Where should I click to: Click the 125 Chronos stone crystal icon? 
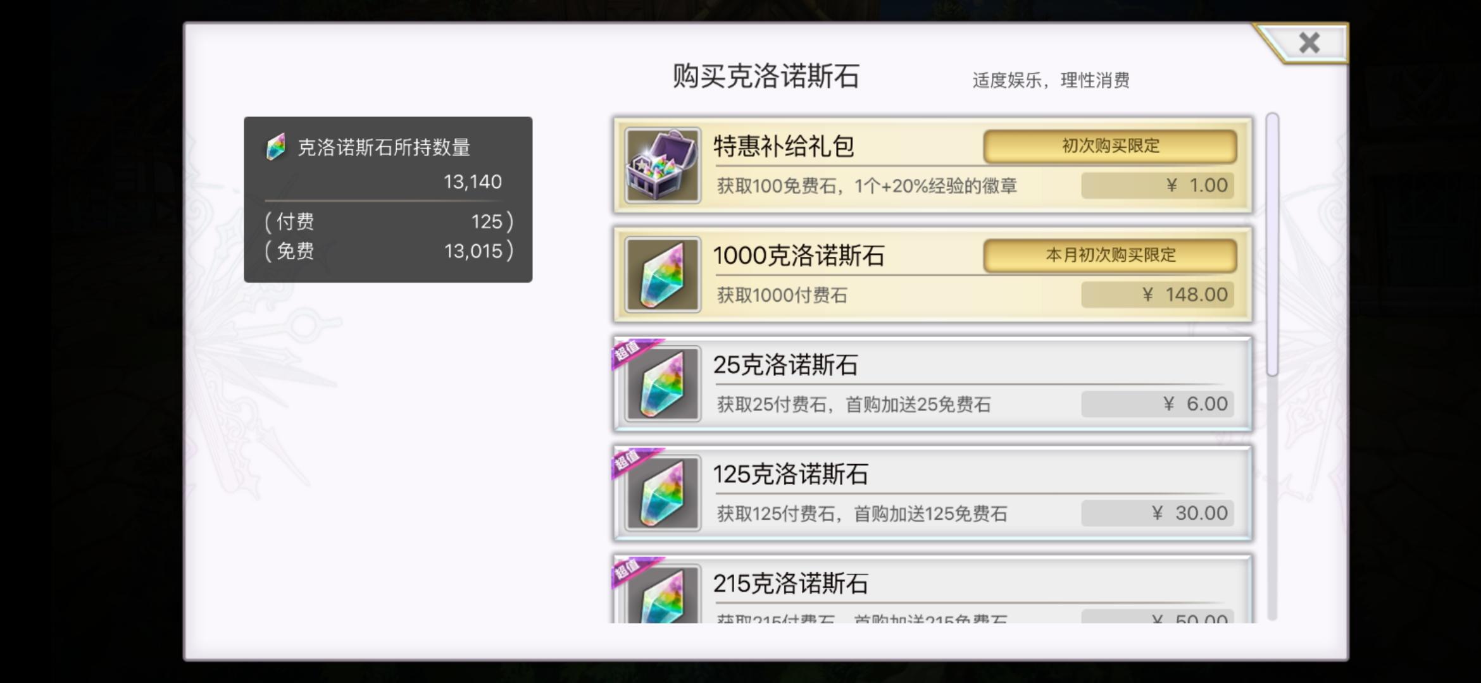[663, 493]
